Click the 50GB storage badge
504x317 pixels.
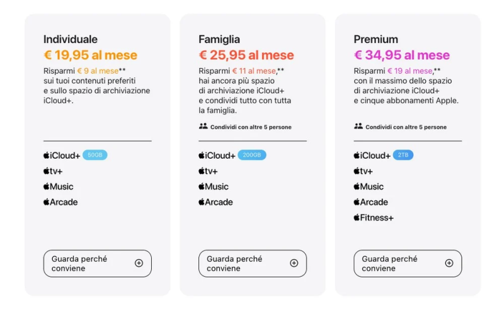tap(95, 155)
